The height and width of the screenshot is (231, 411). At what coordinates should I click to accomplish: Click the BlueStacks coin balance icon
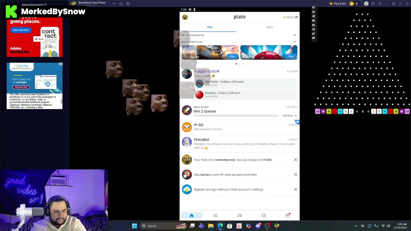pyautogui.click(x=352, y=4)
